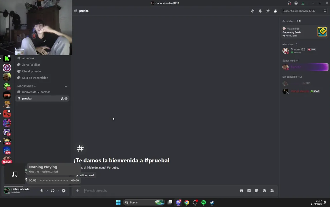The height and width of the screenshot is (207, 330).
Task: Select the prueba channel in sidebar
Action: (x=42, y=98)
